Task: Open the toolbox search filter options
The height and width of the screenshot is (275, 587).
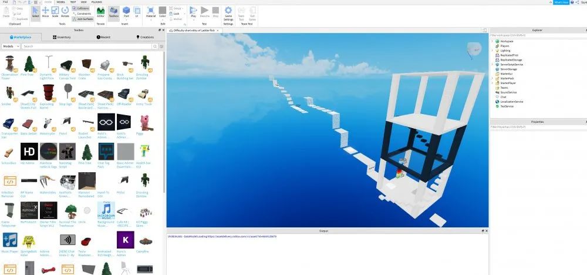Action: pyautogui.click(x=162, y=46)
